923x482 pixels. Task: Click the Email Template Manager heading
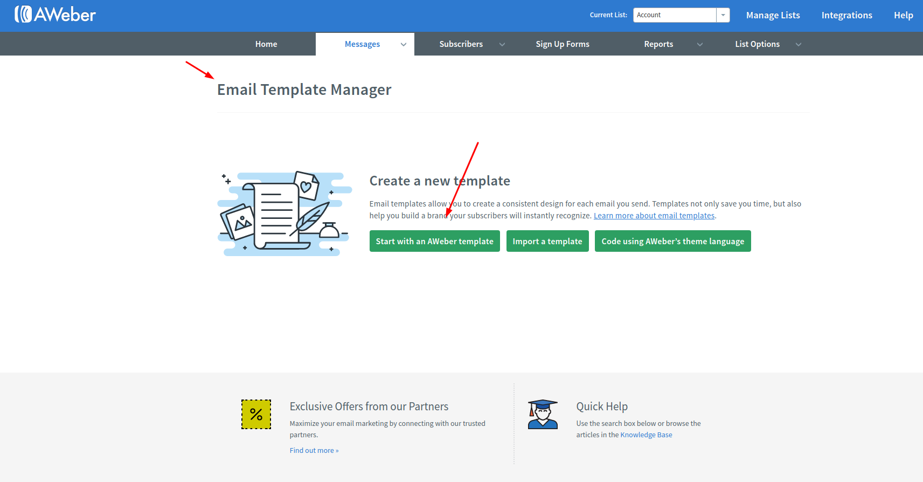pyautogui.click(x=304, y=89)
